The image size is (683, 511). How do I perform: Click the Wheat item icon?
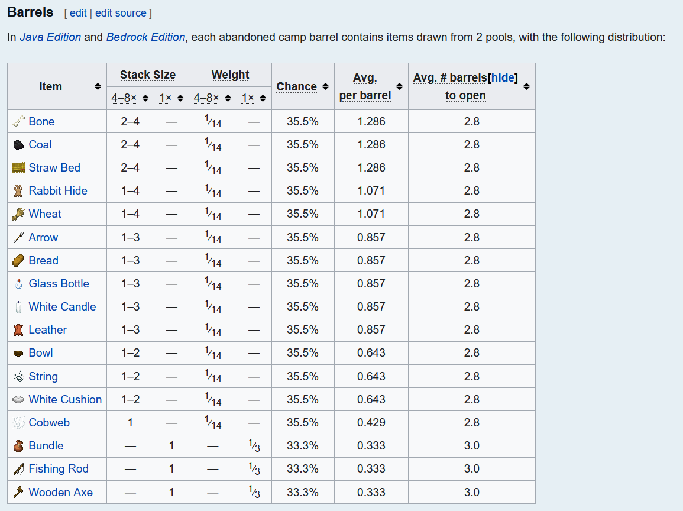(x=18, y=214)
